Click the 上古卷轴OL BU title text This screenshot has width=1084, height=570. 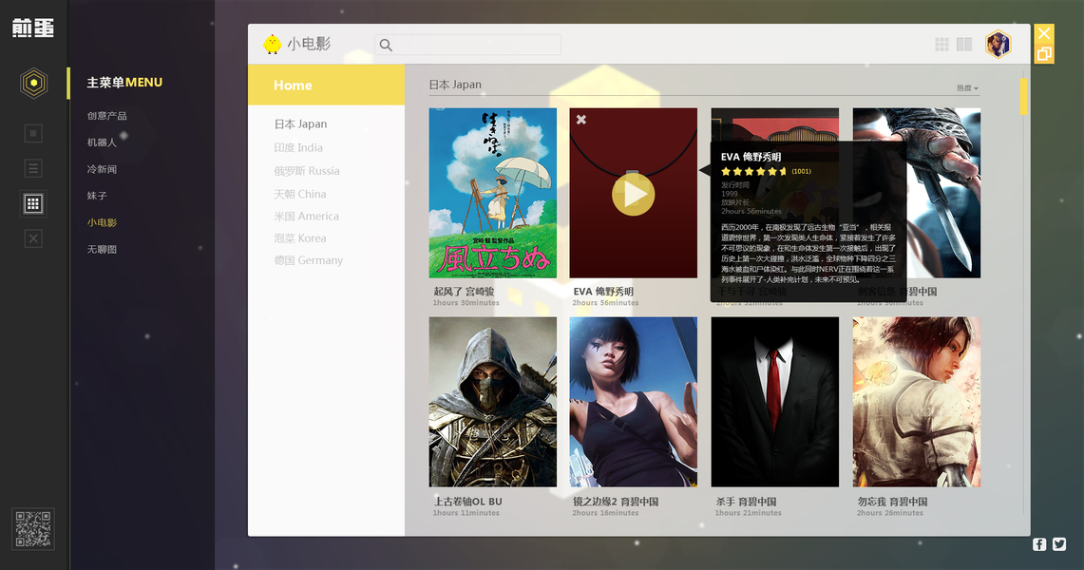(468, 502)
